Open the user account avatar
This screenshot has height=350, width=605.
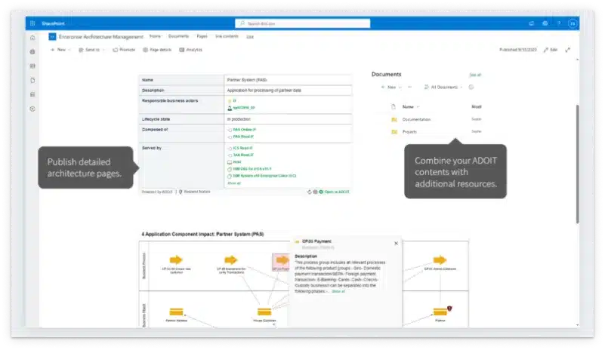(573, 23)
